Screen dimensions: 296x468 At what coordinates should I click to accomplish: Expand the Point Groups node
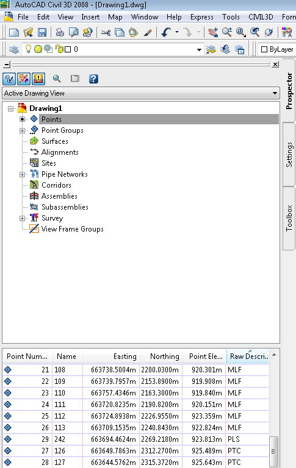coord(22,130)
